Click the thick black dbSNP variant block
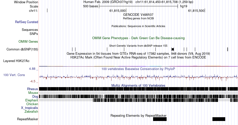The image size is (238, 125). (173, 49)
